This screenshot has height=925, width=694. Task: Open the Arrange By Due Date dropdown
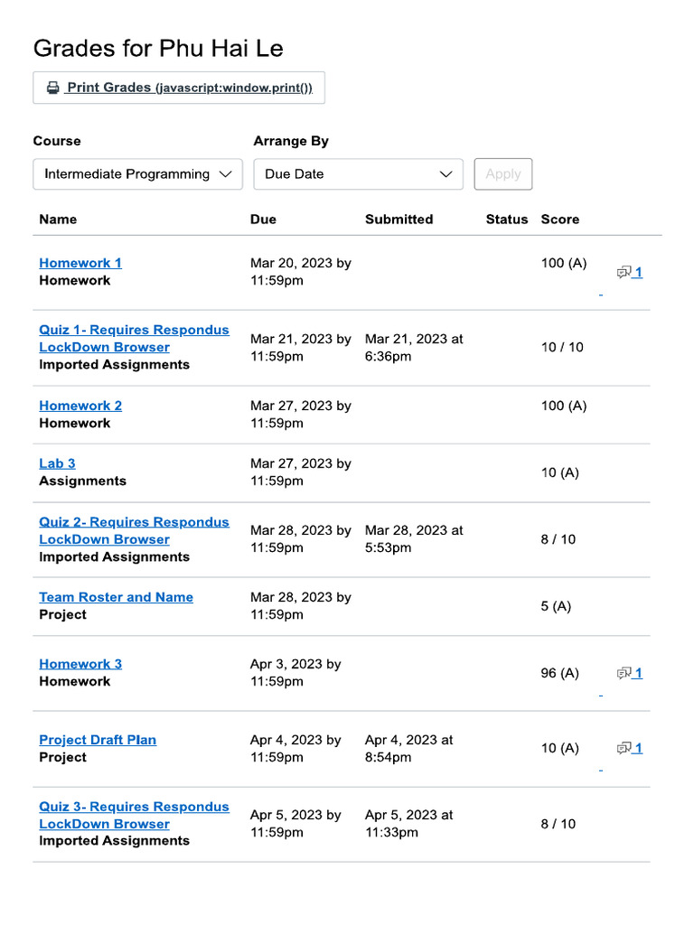click(358, 174)
